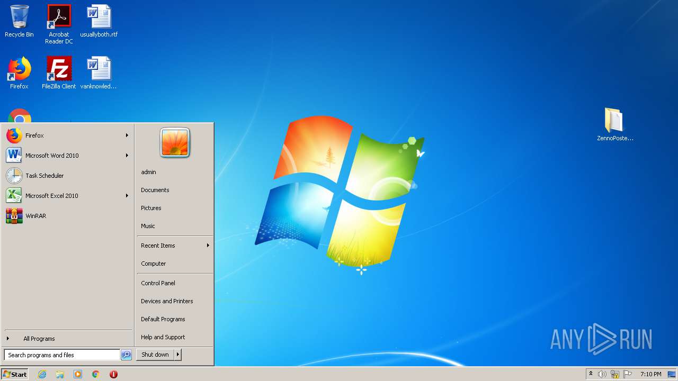Click the network tray icon
The height and width of the screenshot is (381, 678).
pyautogui.click(x=615, y=374)
